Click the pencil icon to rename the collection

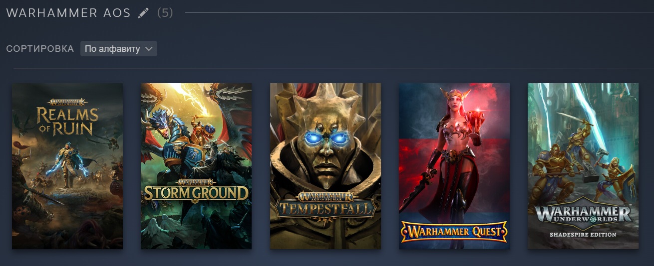pos(144,13)
